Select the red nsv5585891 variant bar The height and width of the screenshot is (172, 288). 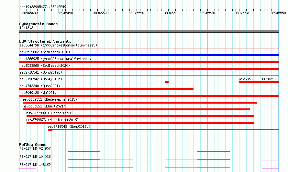(137, 109)
